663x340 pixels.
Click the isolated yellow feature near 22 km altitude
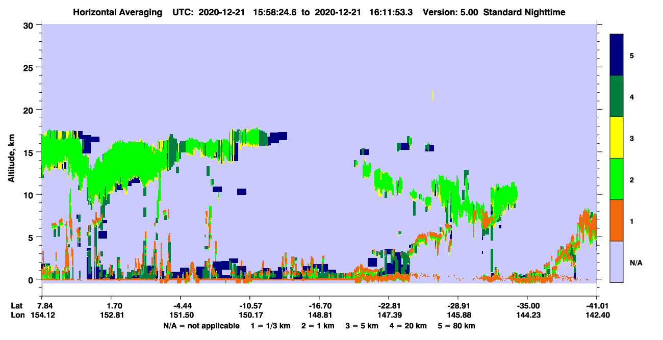tap(433, 95)
